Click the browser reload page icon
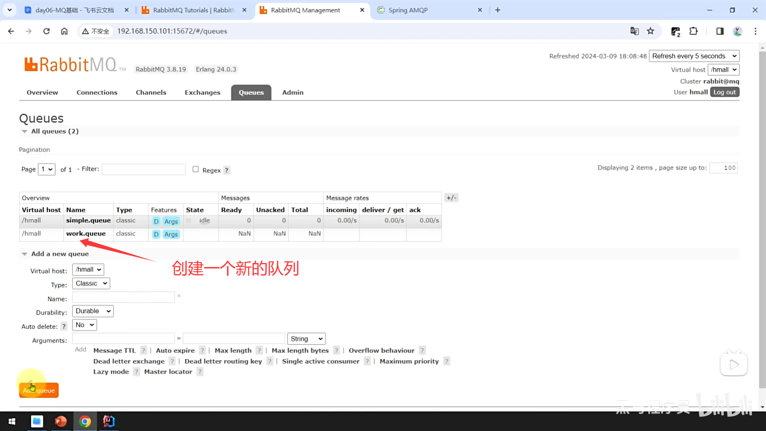766x431 pixels. click(46, 31)
